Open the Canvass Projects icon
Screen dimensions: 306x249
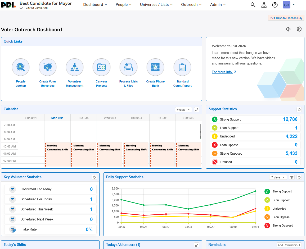point(101,67)
